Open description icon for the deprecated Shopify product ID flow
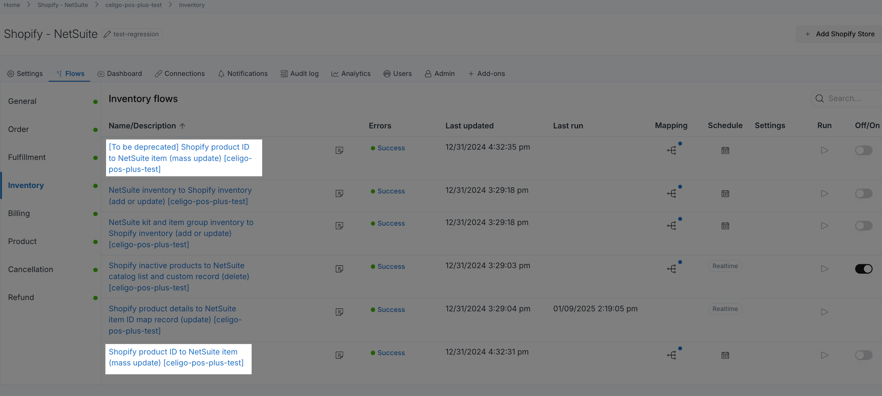This screenshot has height=396, width=882. pos(339,150)
